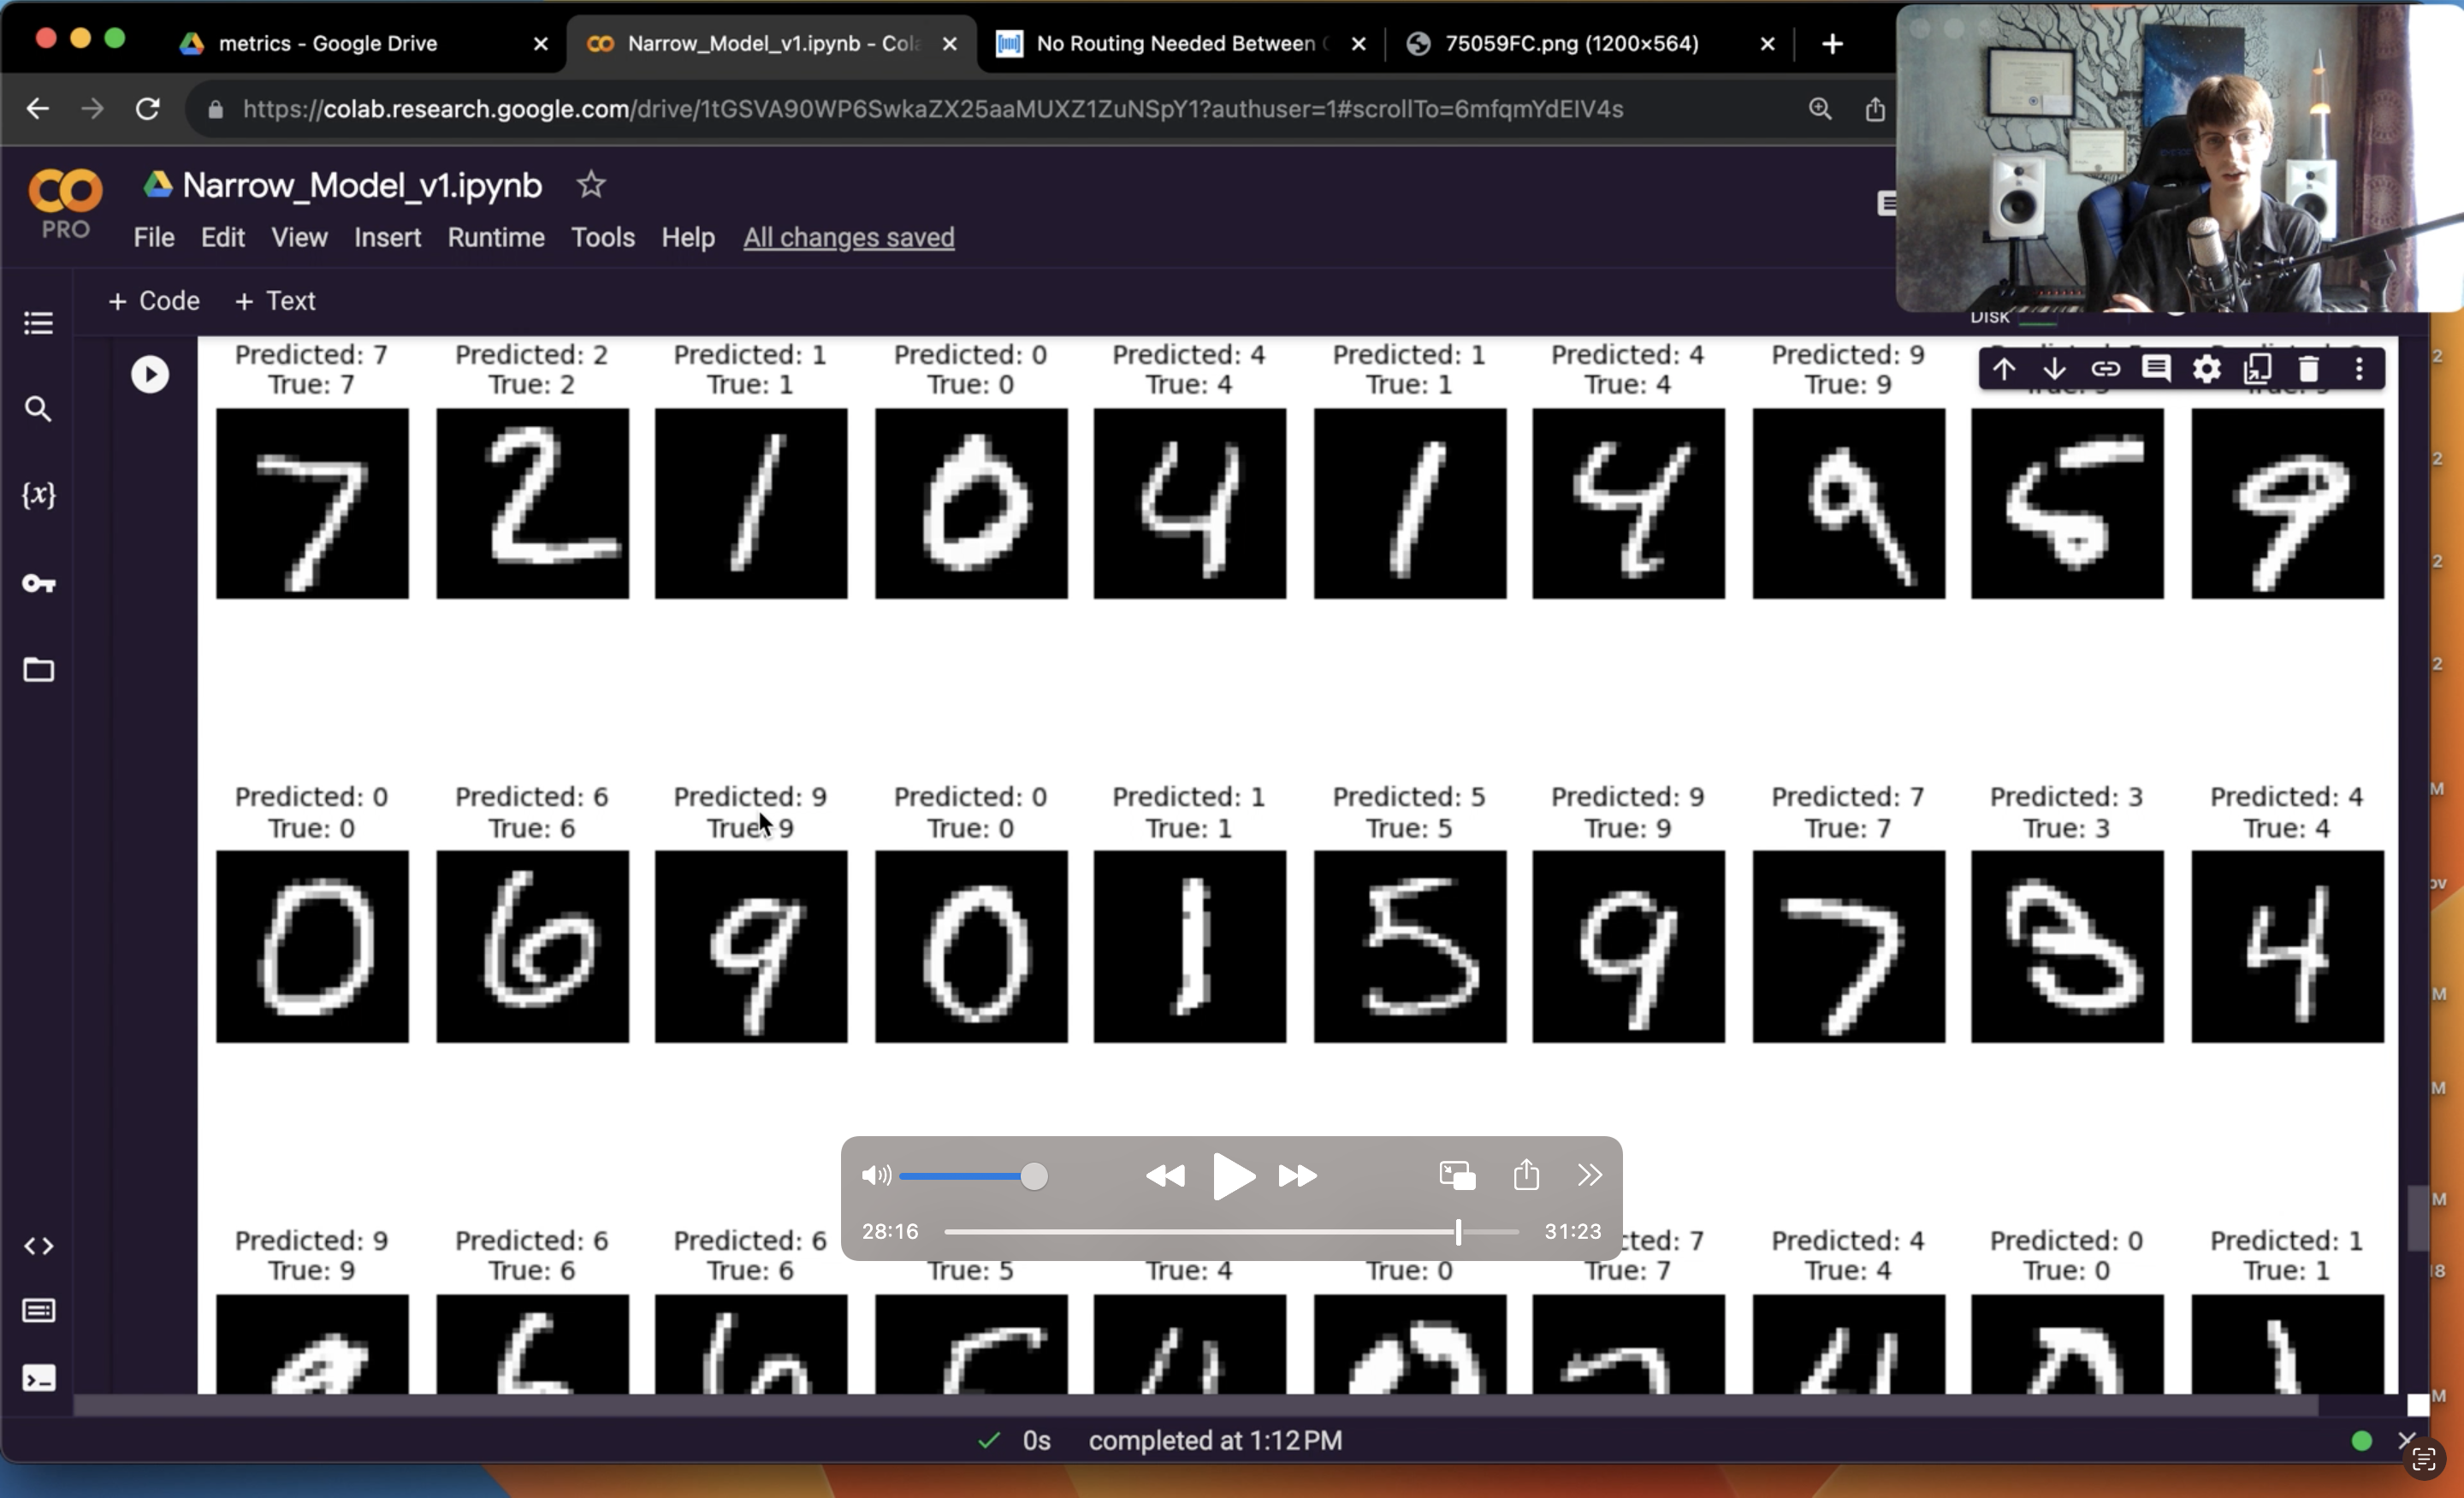Viewport: 2464px width, 1498px height.
Task: Click the fast-forward playback button
Action: [1297, 1174]
